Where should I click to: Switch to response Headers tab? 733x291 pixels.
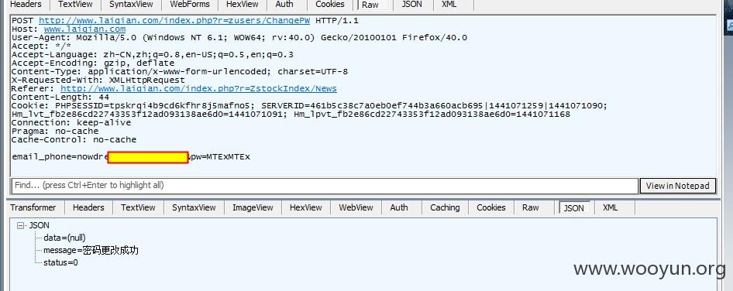[88, 207]
